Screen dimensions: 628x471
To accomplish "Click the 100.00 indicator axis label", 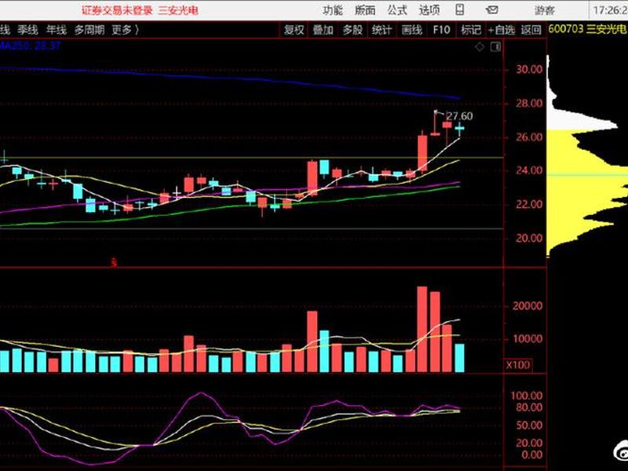I will (x=527, y=396).
